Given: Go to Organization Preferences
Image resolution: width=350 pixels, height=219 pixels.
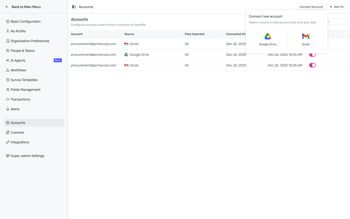Looking at the screenshot, I should click(x=34, y=41).
